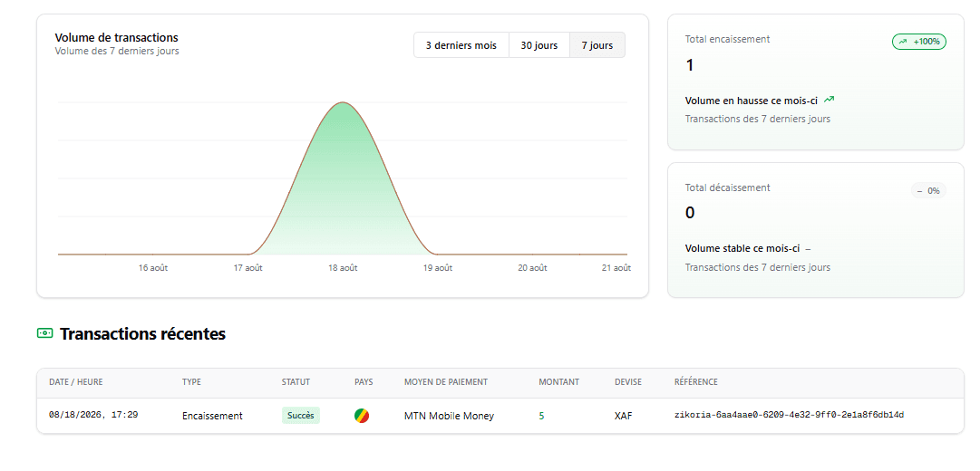Image resolution: width=980 pixels, height=471 pixels.
Task: Click the 21 août axis label
Action: coord(616,268)
